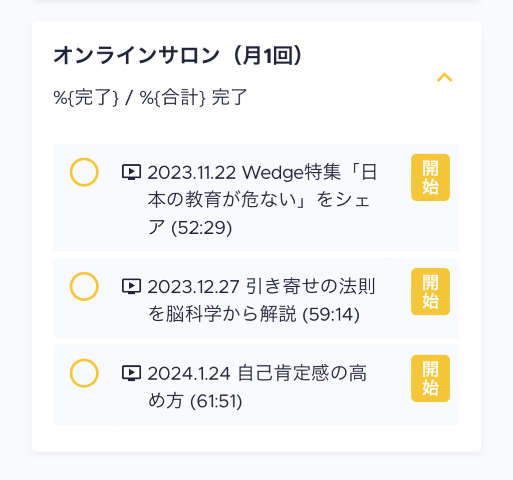
Task: Collapse the オンラインサロン section with the chevron
Action: [444, 78]
